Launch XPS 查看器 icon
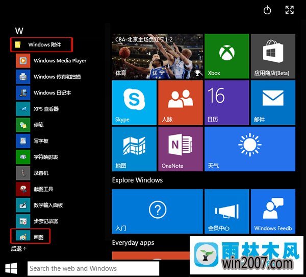This screenshot has width=306, height=277. (x=23, y=109)
